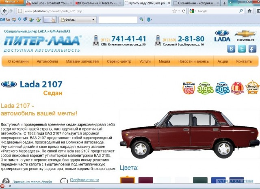The image size is (260, 189).
Task: Expand the 'Файлы' dropdown in the toolbar
Action: (78, 20)
